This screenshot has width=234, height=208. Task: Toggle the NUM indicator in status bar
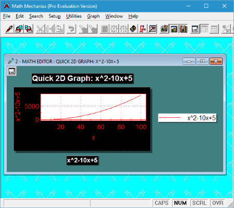[x=180, y=203]
